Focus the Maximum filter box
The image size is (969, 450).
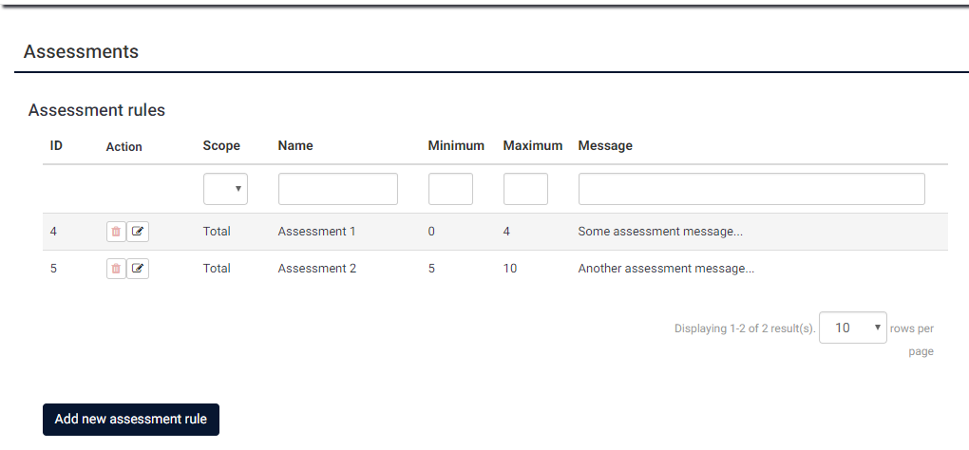[525, 189]
